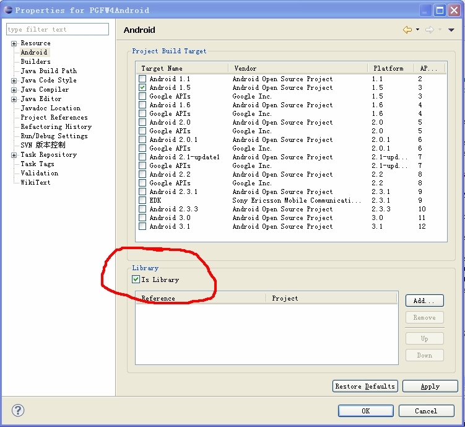Click the help question mark icon
The height and width of the screenshot is (427, 465).
(18, 410)
